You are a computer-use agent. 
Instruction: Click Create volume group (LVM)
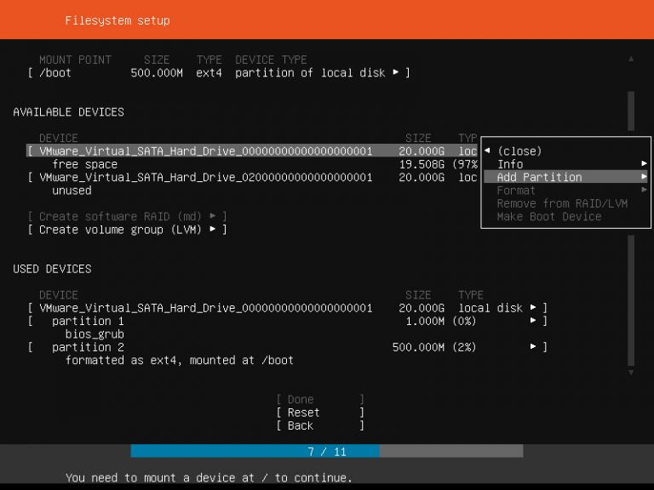pos(127,230)
